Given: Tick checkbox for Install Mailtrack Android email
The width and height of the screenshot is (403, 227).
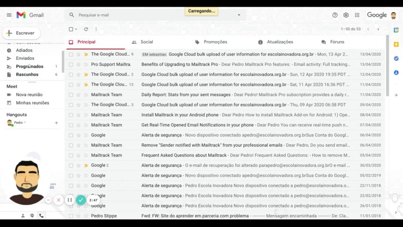Looking at the screenshot, I should [71, 115].
